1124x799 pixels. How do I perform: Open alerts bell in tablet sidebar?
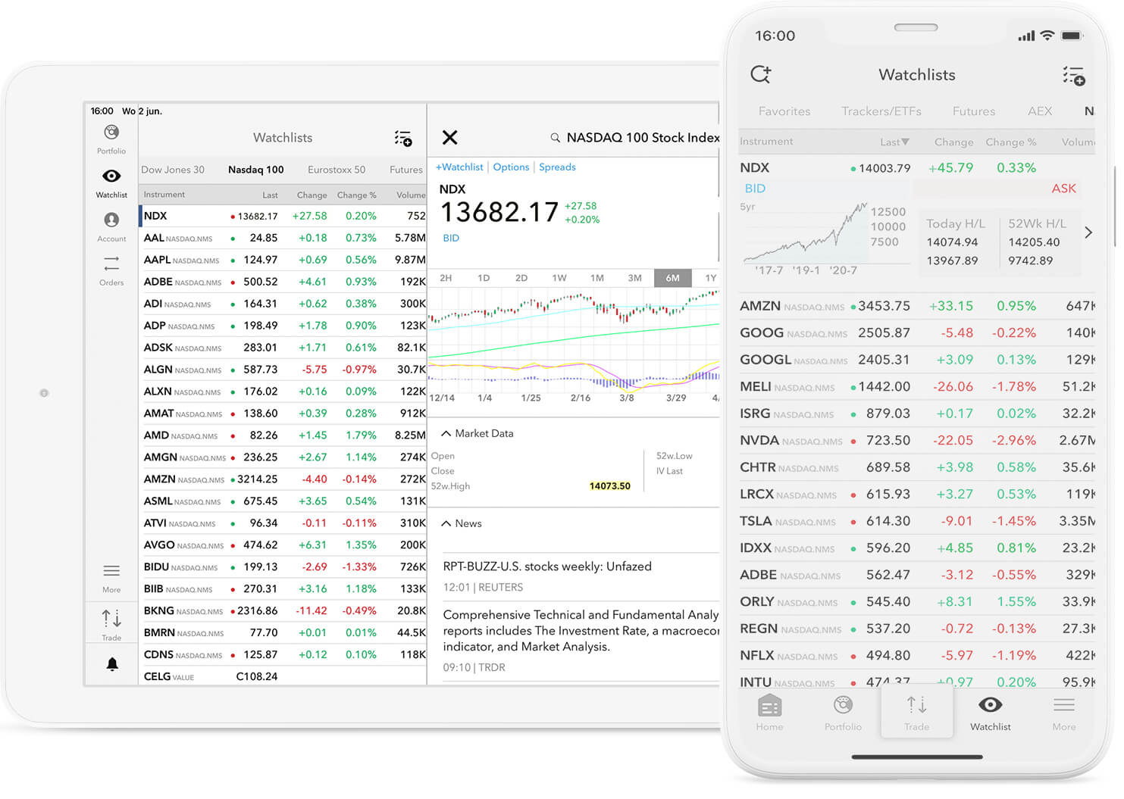pyautogui.click(x=112, y=664)
